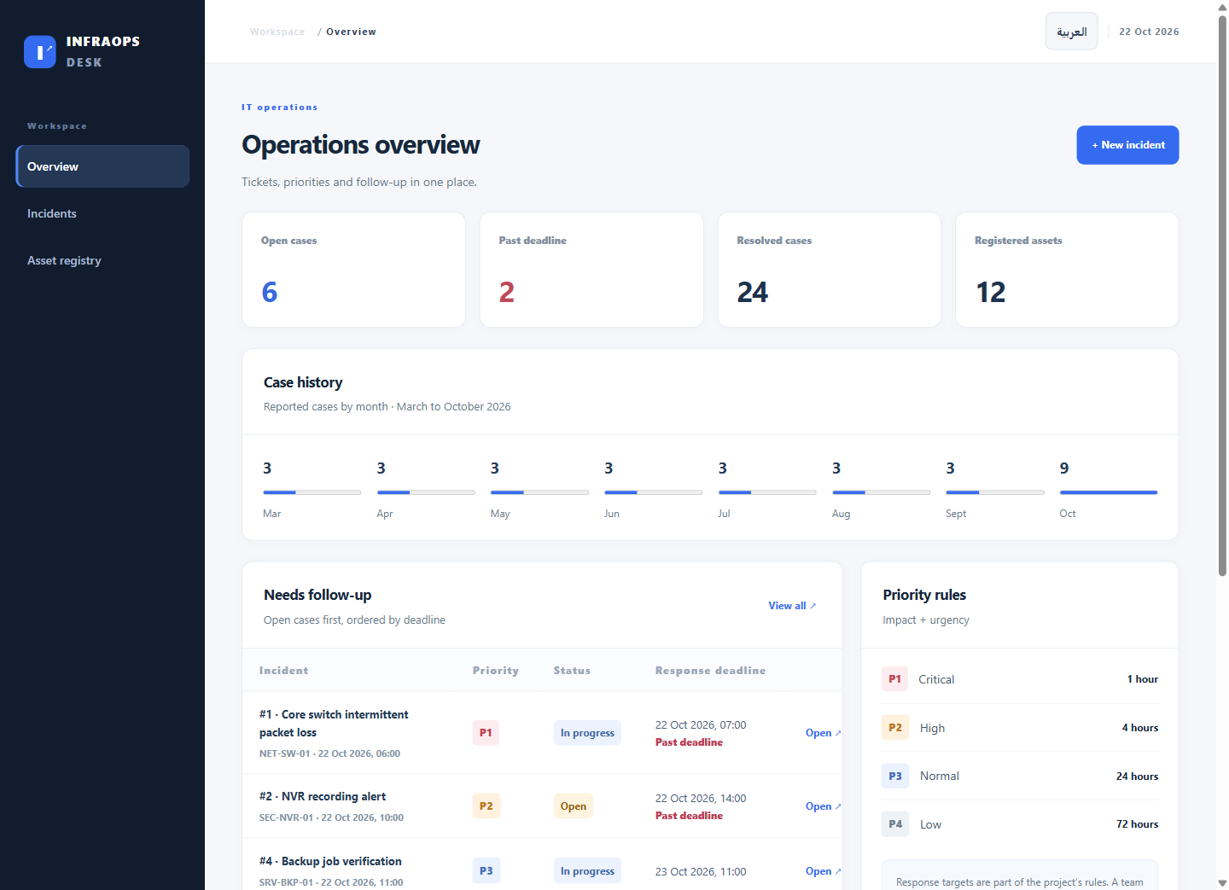Click the Case history heading

point(303,382)
